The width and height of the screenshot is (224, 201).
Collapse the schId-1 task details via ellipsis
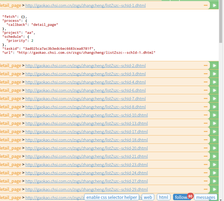[x=205, y=5]
